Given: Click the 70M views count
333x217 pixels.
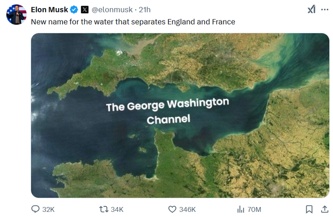Looking at the screenshot, I should point(255,209).
